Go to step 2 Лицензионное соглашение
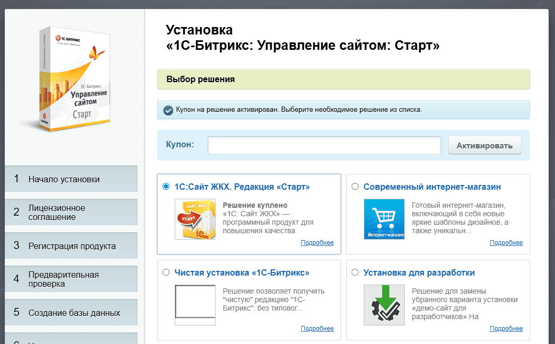Viewport: 555px width, 344px height. click(71, 212)
